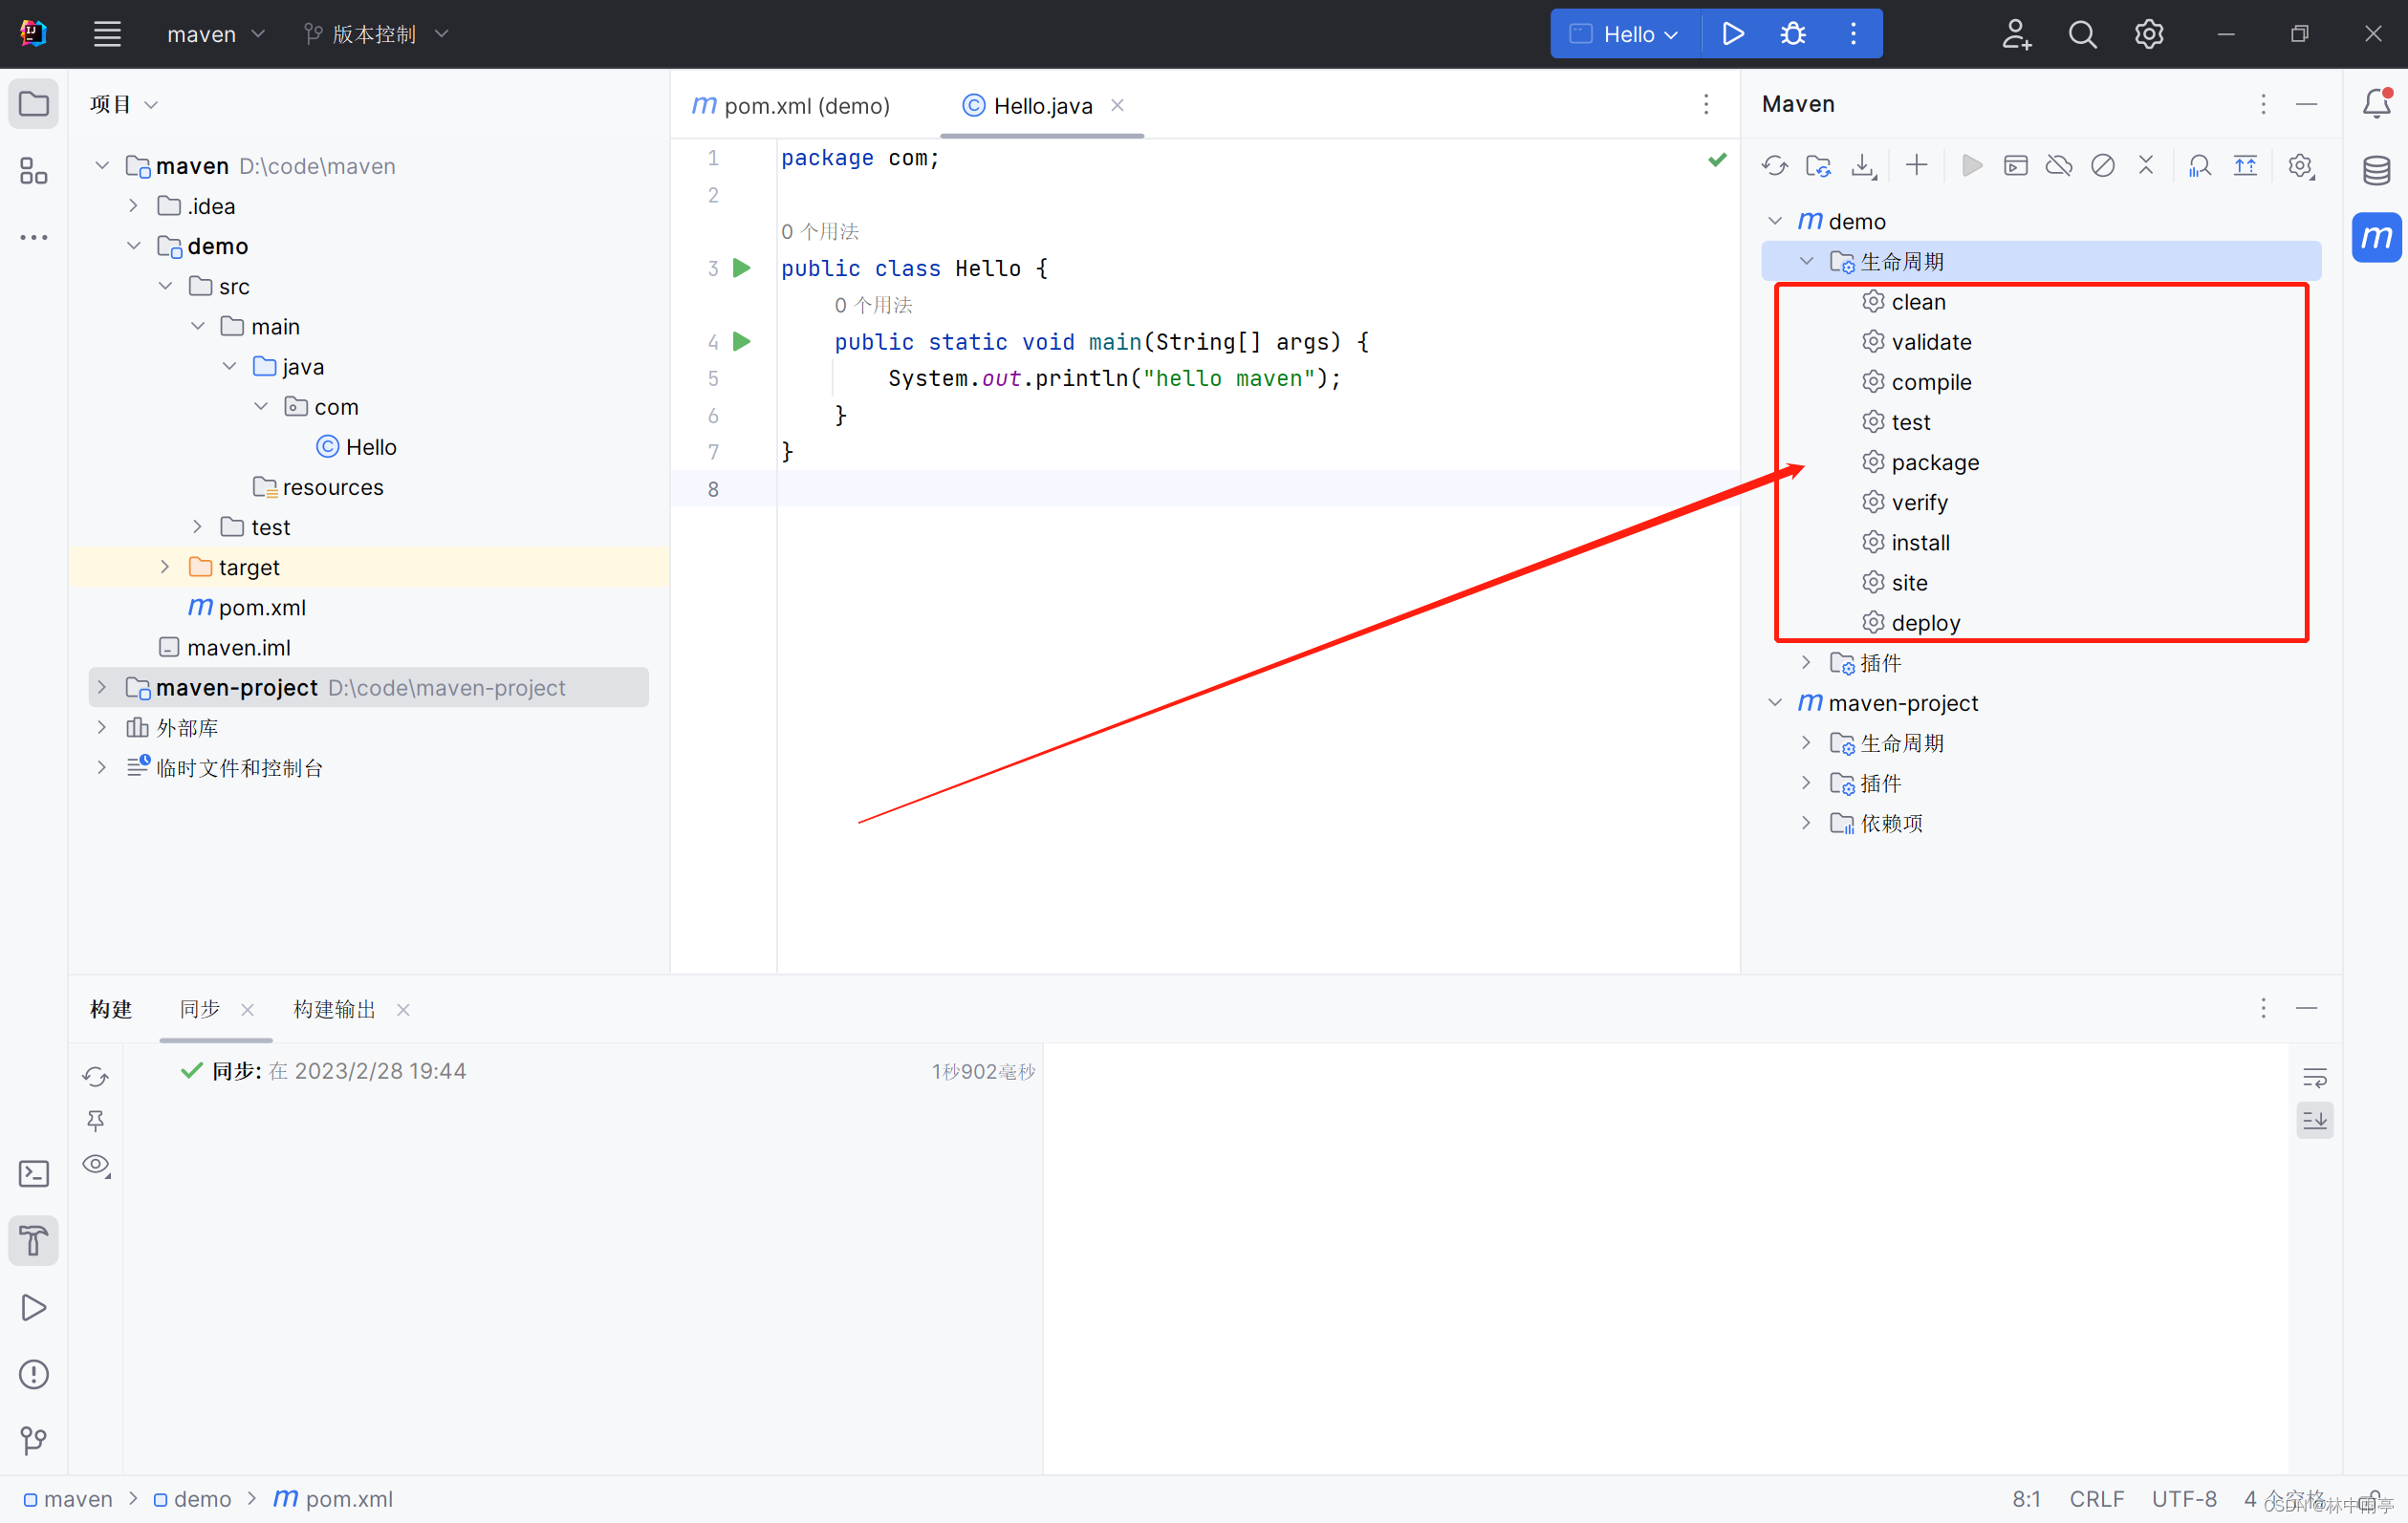The image size is (2408, 1523).
Task: Open the Build hammer tool window
Action: point(34,1240)
